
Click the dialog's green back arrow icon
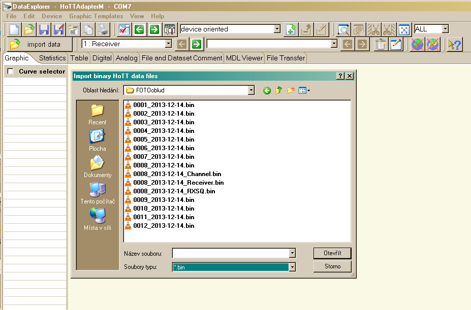pyautogui.click(x=267, y=90)
